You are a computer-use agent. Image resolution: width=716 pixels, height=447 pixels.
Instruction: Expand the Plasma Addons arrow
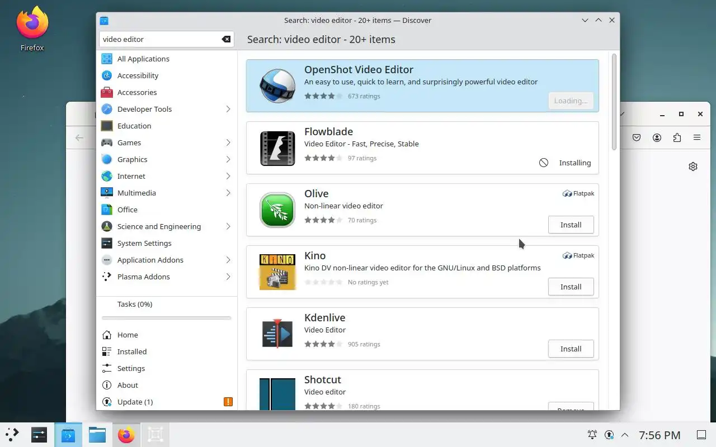[228, 277]
